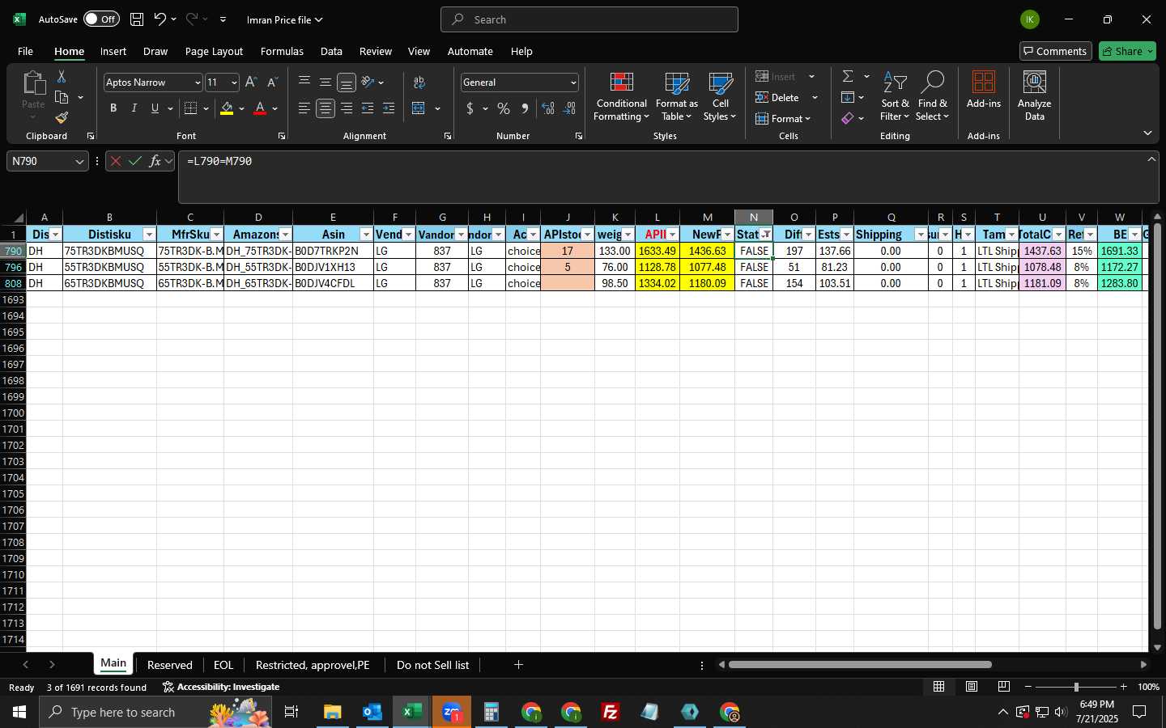
Task: Toggle Align Left
Action: tap(304, 108)
